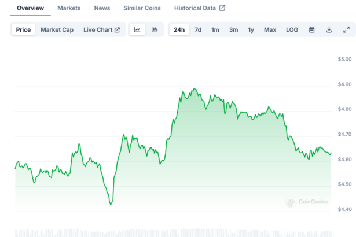Show 3m price history
The image size is (356, 237).
click(233, 29)
